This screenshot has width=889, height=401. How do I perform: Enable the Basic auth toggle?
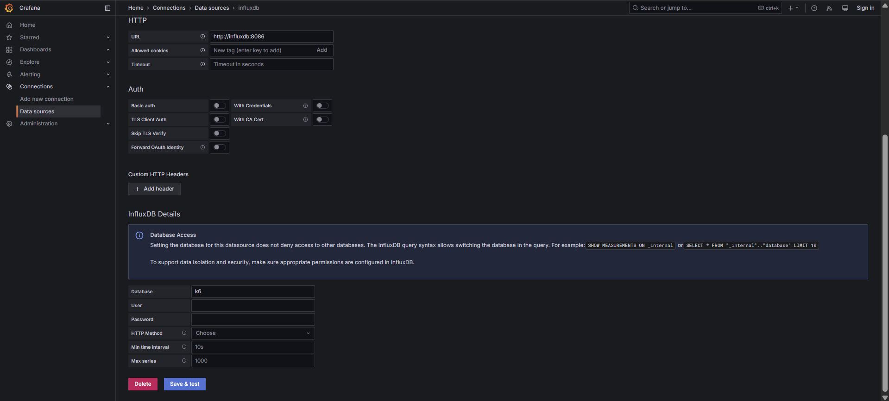220,106
